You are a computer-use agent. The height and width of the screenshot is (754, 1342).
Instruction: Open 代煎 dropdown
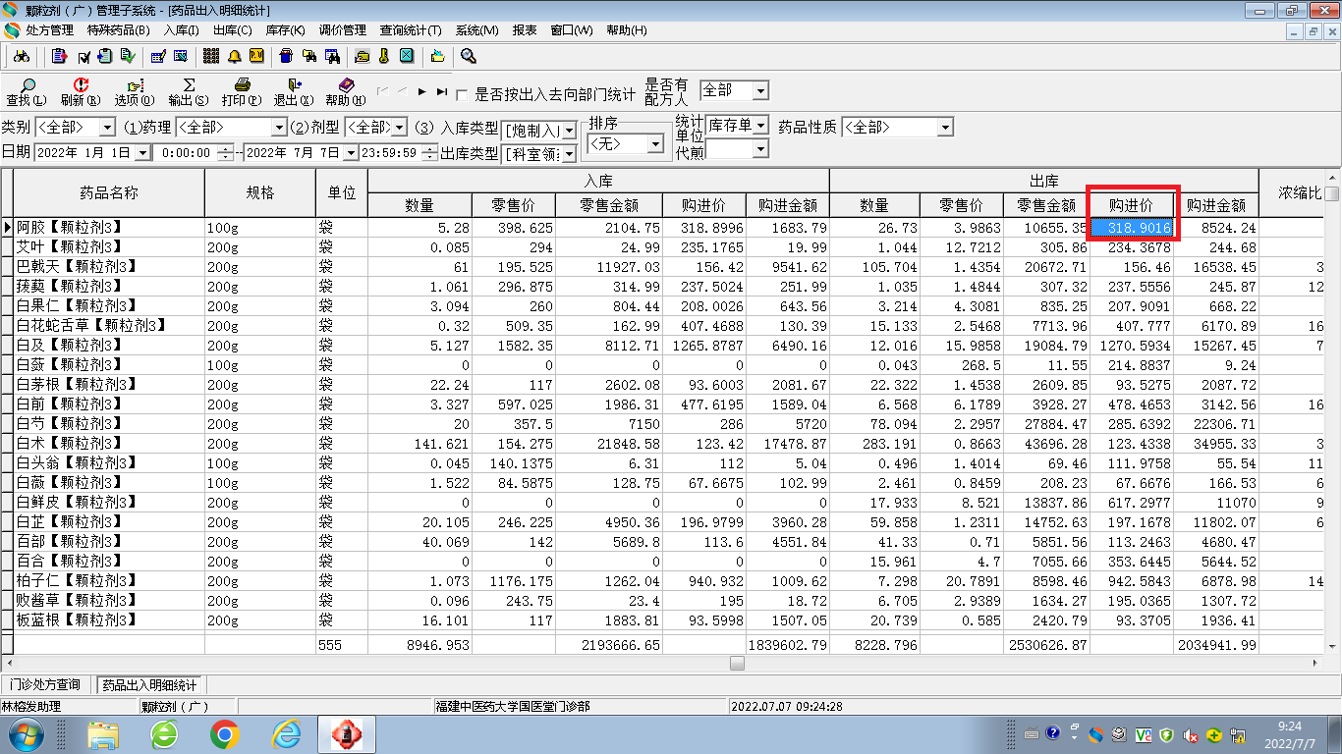[x=760, y=149]
